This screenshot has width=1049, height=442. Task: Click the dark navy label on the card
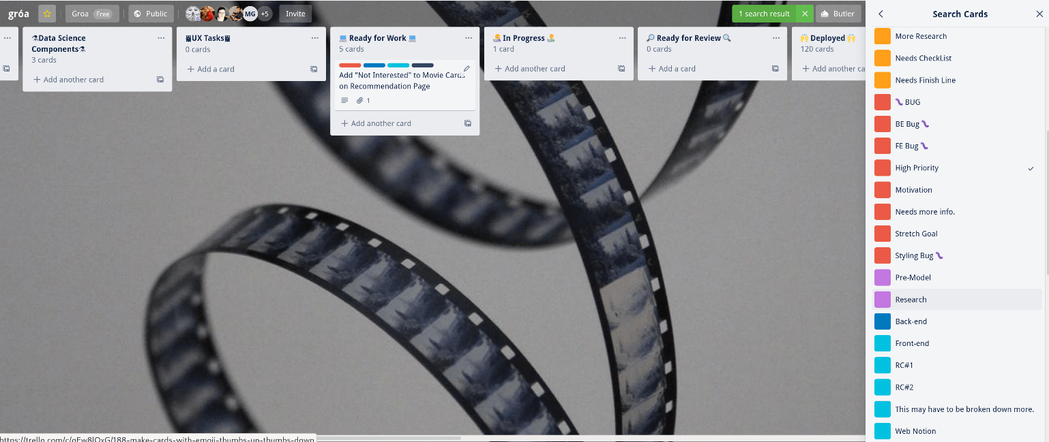[423, 65]
